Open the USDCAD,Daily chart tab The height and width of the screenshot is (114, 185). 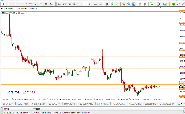167,104
